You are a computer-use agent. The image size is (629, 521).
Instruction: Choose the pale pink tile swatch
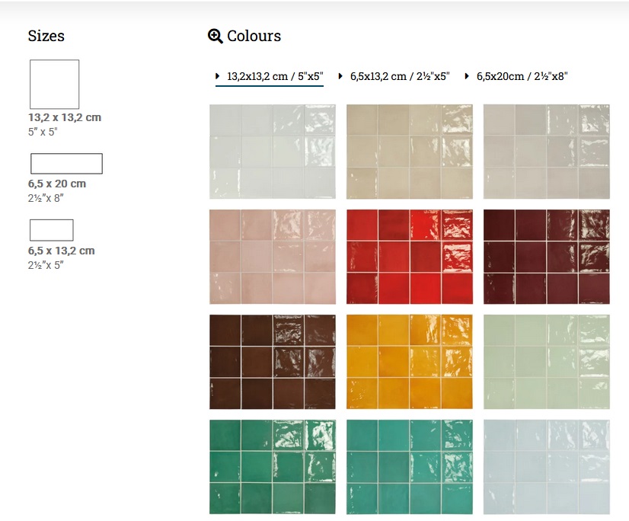272,257
